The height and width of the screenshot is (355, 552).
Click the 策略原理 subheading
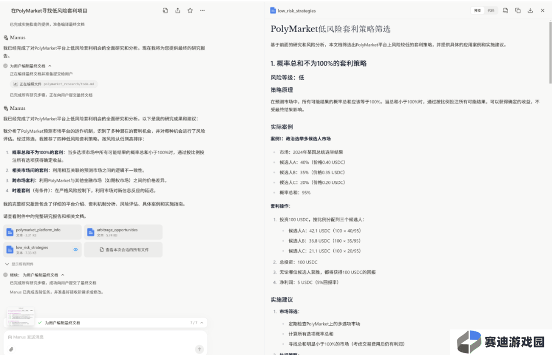pyautogui.click(x=282, y=90)
